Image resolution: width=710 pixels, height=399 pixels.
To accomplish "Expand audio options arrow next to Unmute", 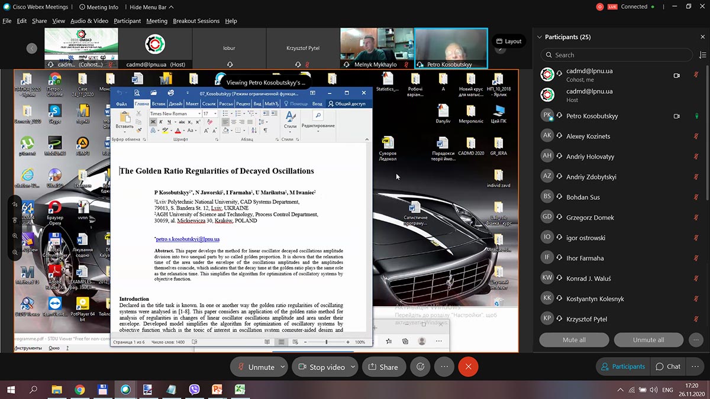I will [283, 366].
